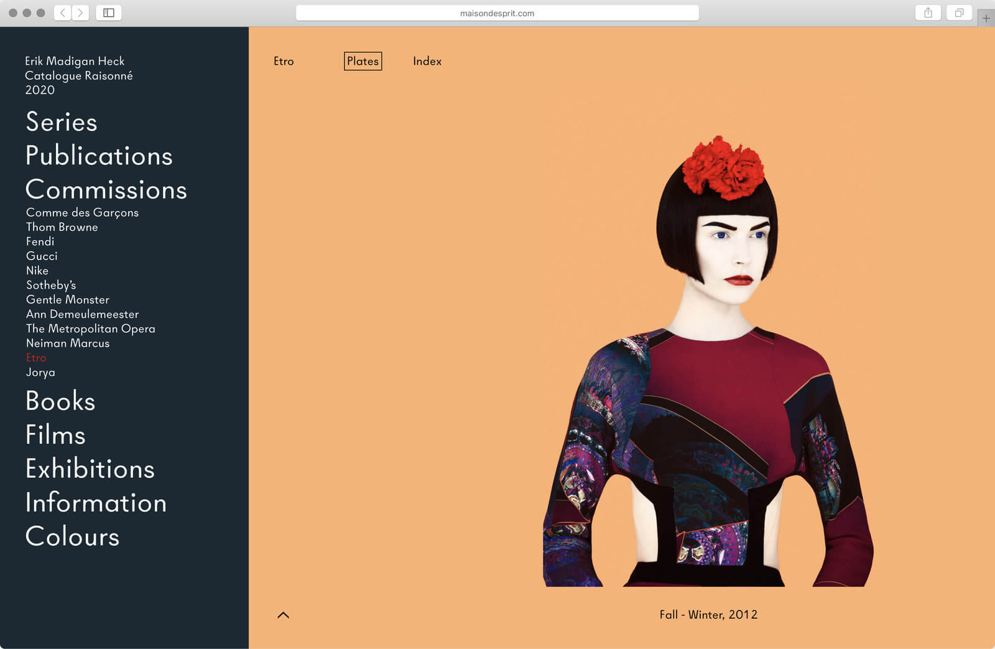Select Jorya commission
995x649 pixels.
tap(40, 372)
